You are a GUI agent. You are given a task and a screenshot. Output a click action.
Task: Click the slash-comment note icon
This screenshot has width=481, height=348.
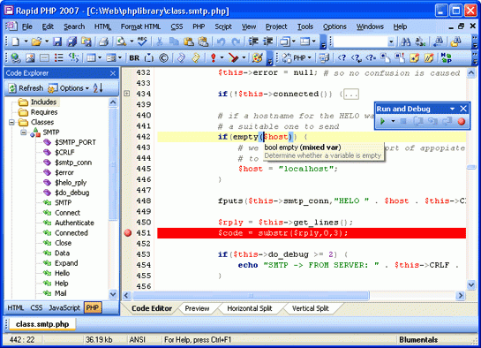429,57
